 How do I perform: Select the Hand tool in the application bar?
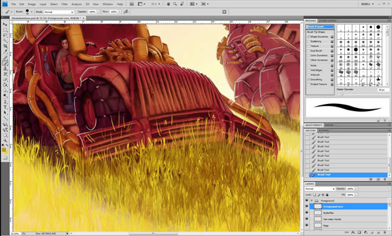(x=169, y=4)
